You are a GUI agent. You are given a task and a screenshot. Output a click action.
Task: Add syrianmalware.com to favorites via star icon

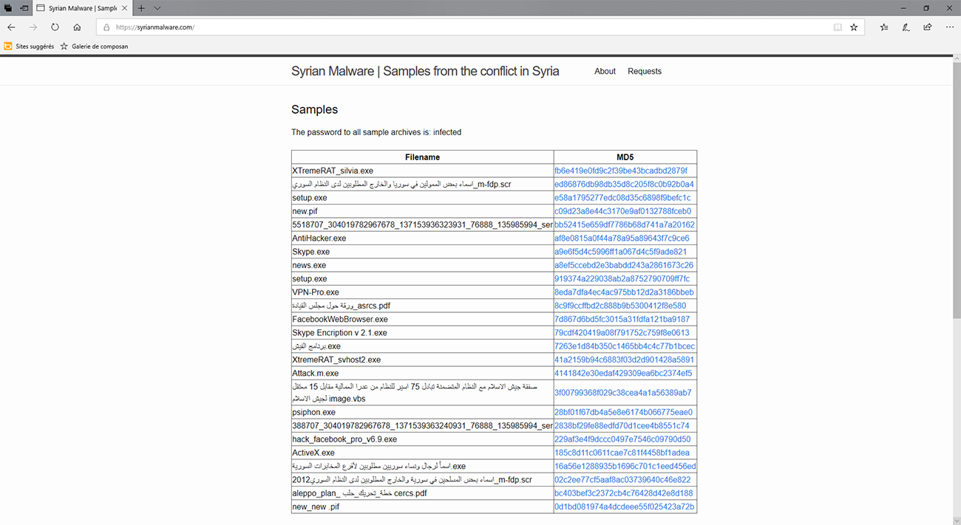pos(854,26)
